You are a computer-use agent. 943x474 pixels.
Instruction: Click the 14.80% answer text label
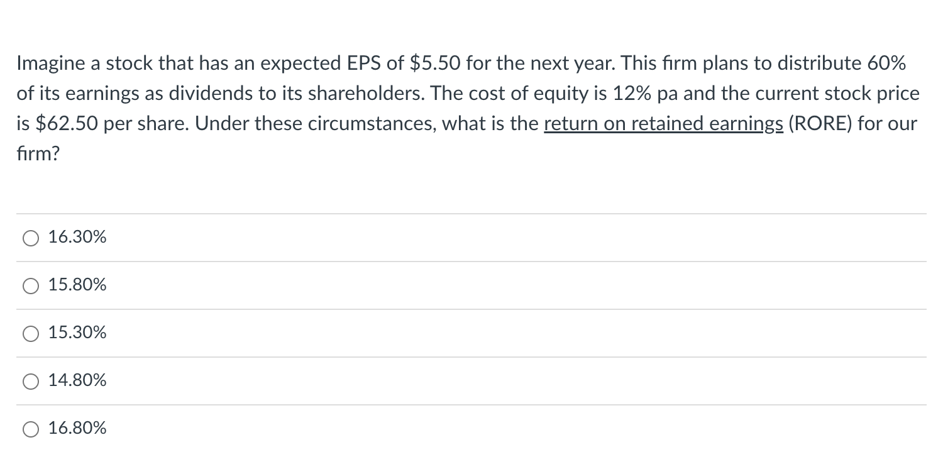coord(77,381)
